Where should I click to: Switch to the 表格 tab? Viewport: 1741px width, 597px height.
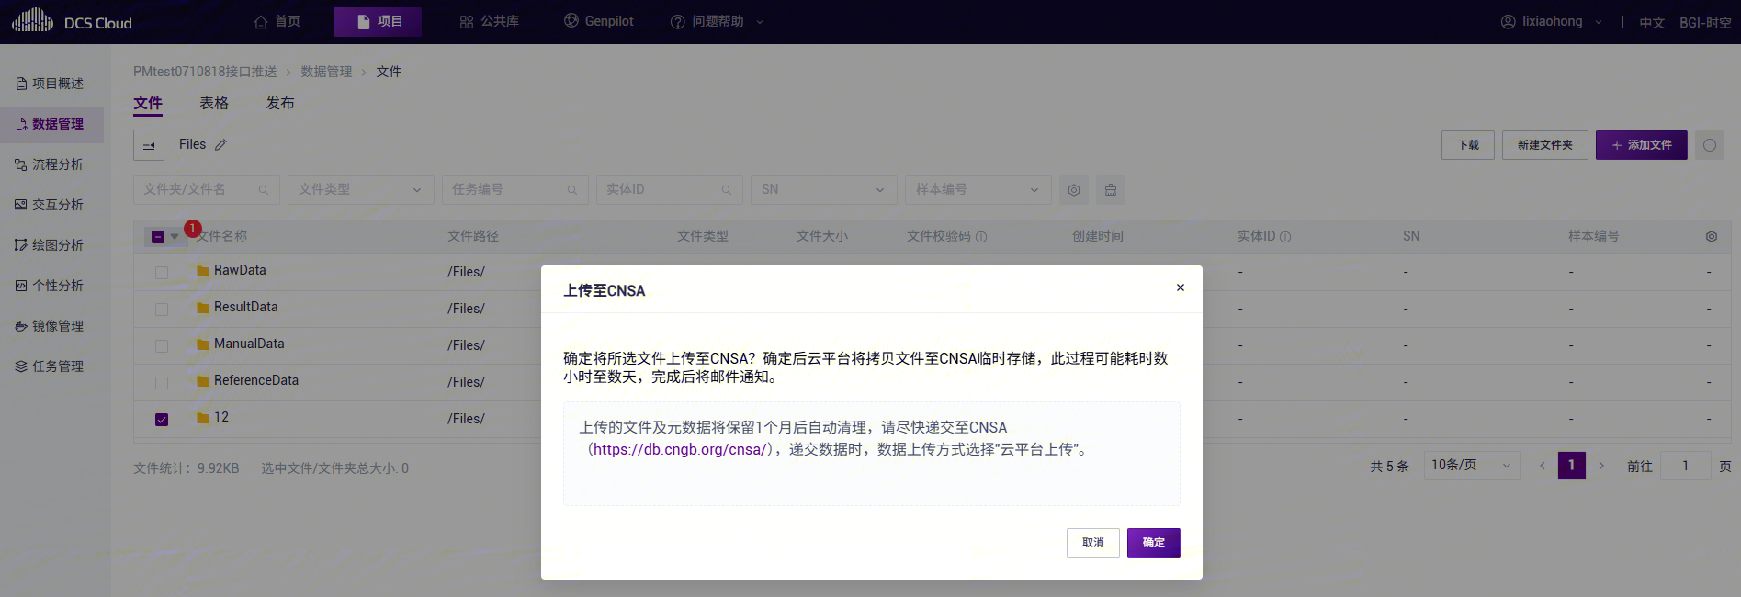click(x=214, y=103)
